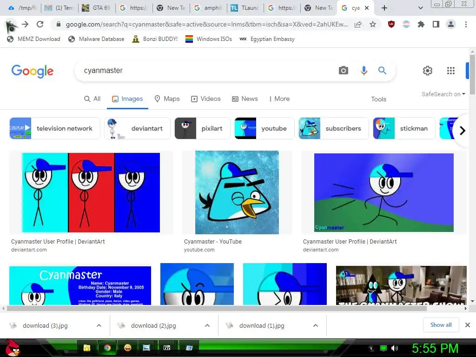476x357 pixels.
Task: Open the share page icon in address bar
Action: coord(358,25)
